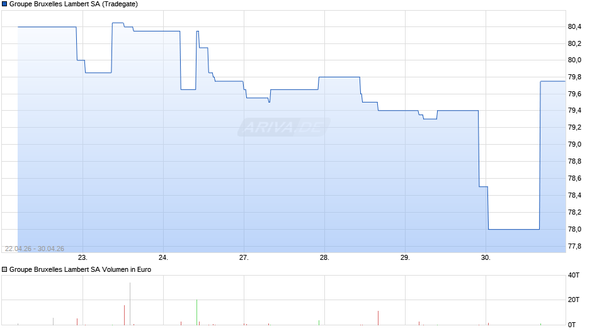Click the 79,4 price axis label
This screenshot has height=331, width=592.
(574, 111)
